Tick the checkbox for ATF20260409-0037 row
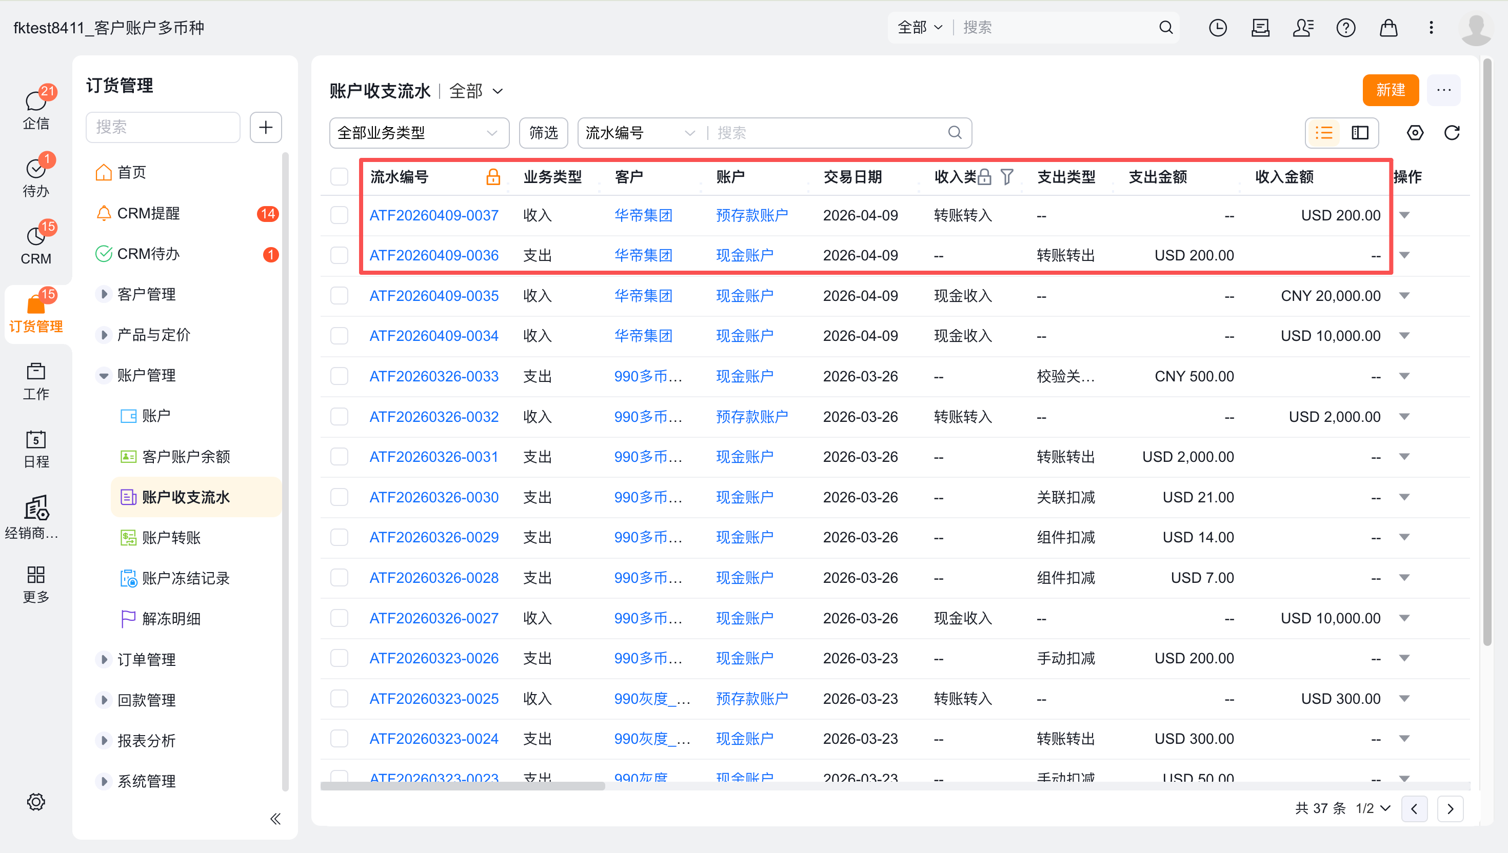The image size is (1508, 853). tap(339, 215)
